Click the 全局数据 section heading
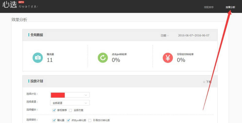Image resolution: width=242 pixels, height=123 pixels. pos(37,35)
